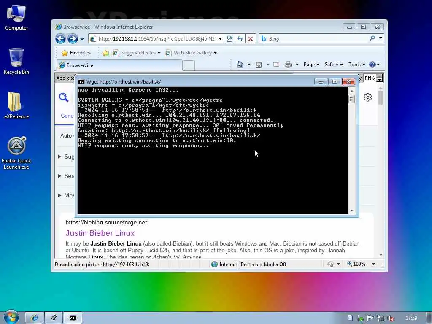Screen dimensions: 432x324
Task: Click the Read Mail icon
Action: 276,65
